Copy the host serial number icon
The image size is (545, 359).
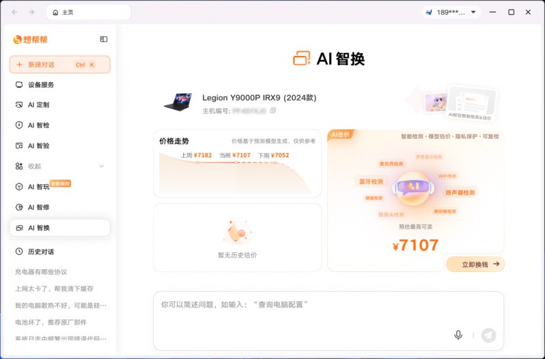click(273, 111)
